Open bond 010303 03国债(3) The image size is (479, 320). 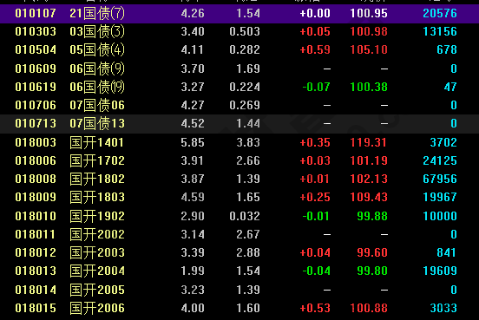239,32
